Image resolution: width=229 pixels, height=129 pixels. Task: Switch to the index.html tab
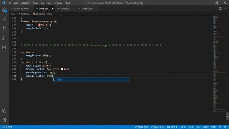87,9
